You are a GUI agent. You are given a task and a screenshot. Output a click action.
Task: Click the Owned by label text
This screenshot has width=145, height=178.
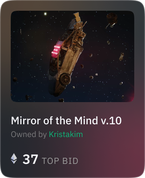pyautogui.click(x=29, y=135)
